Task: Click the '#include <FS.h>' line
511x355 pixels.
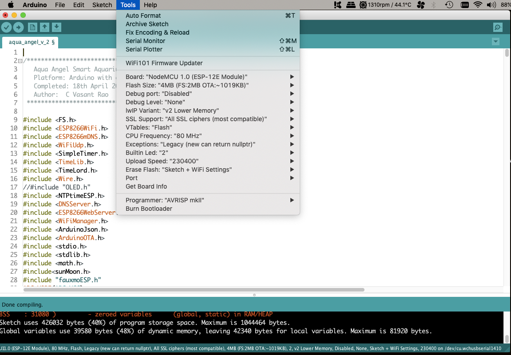Action: pyautogui.click(x=50, y=120)
